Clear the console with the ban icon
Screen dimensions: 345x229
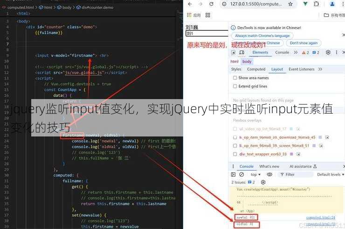(241, 174)
